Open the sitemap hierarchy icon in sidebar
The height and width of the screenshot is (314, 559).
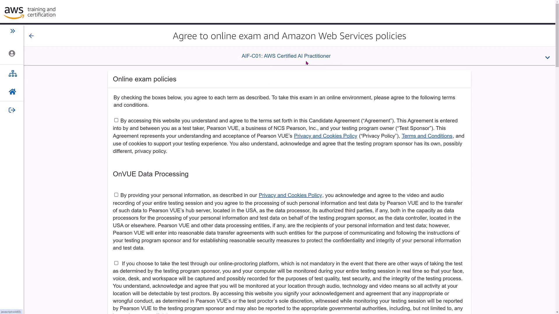13,74
